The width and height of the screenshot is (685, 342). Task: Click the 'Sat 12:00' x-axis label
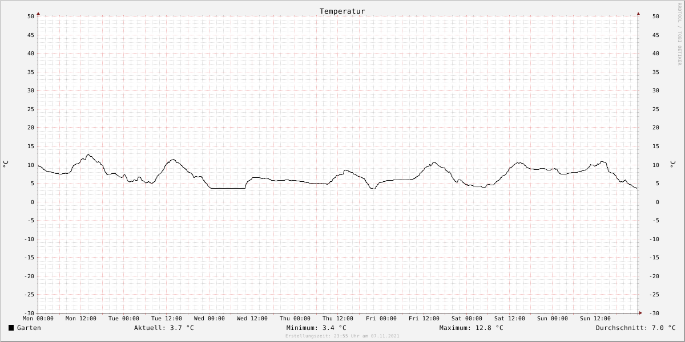[x=510, y=319]
